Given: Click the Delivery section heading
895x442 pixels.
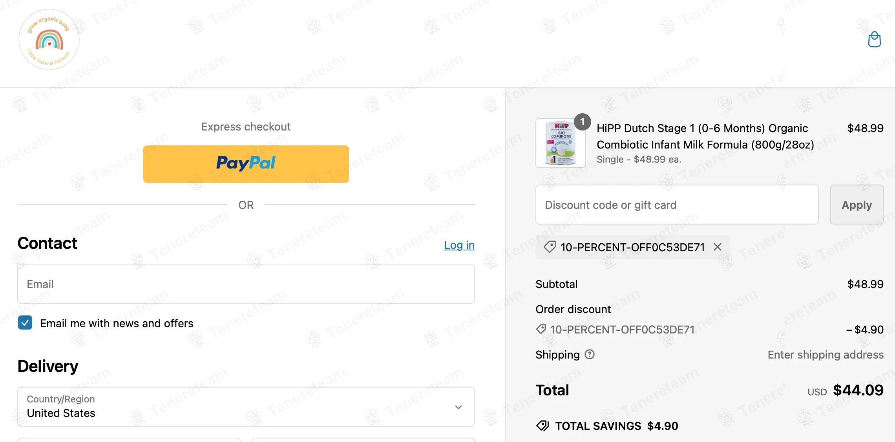Looking at the screenshot, I should tap(48, 366).
